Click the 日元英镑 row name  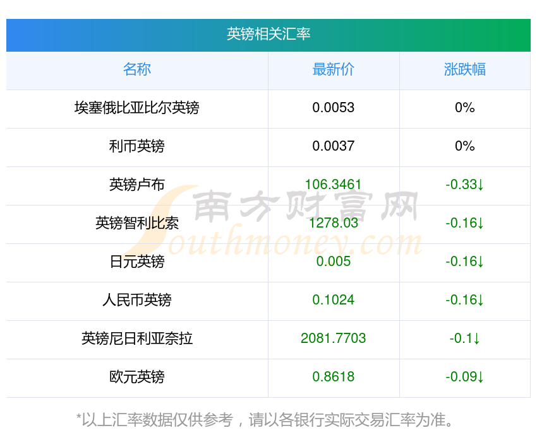[x=137, y=262]
